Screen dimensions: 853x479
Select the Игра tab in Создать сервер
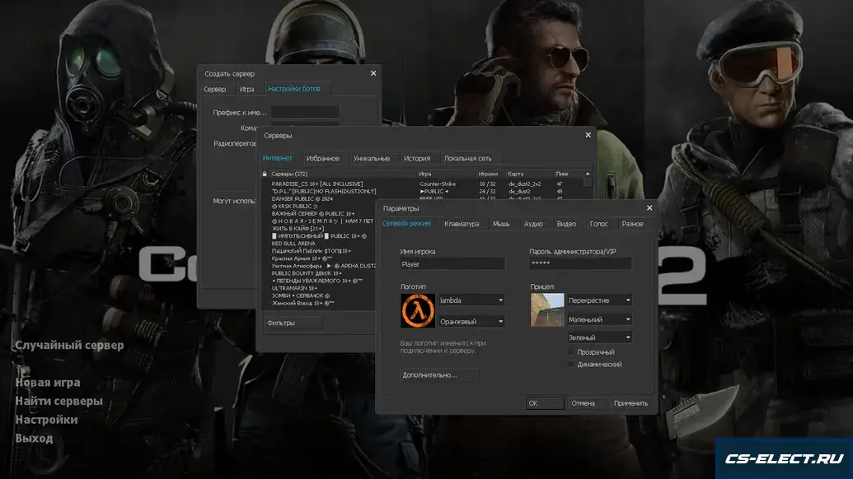[x=247, y=89]
